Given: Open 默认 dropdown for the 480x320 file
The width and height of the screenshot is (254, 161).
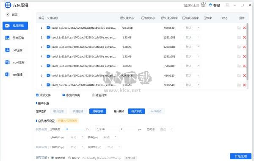Looking at the screenshot, I should [x=190, y=75].
